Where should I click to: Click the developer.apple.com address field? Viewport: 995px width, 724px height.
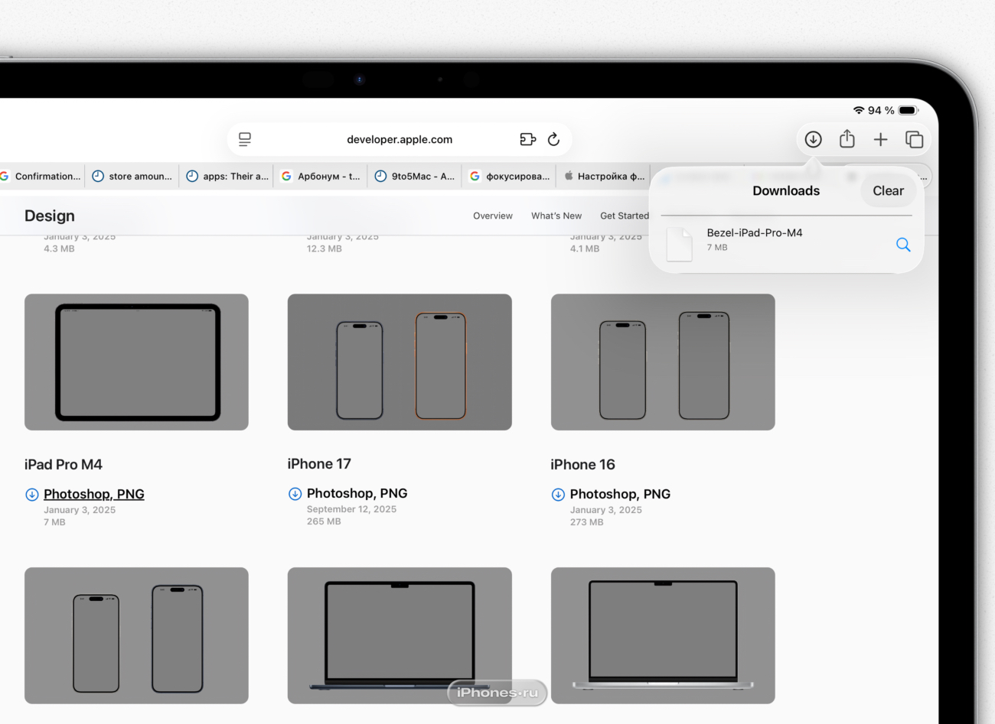coord(399,139)
